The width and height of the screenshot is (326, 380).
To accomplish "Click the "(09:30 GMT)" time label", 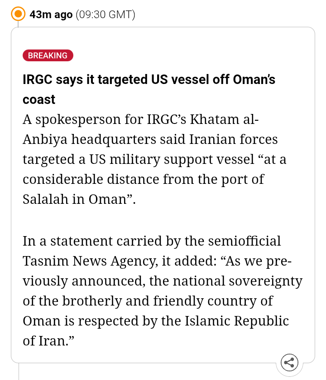I will (105, 15).
